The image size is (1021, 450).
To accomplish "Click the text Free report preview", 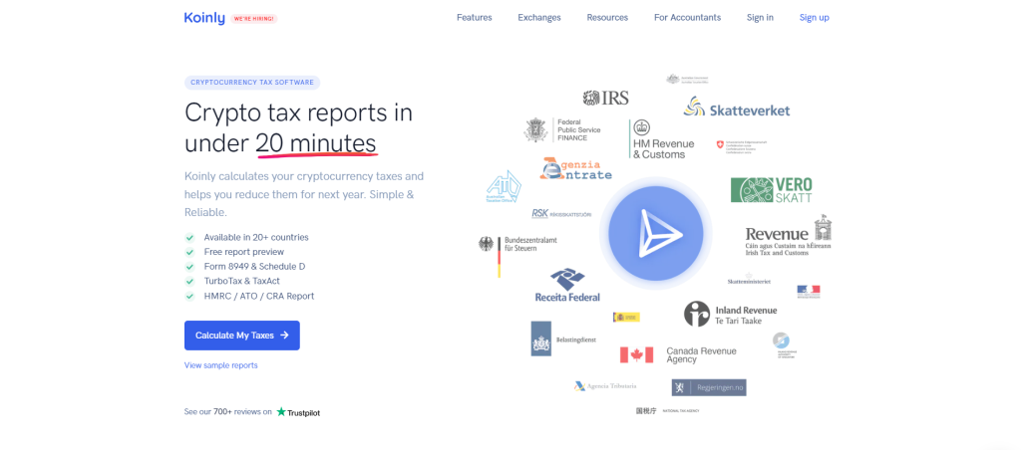I will pos(244,252).
